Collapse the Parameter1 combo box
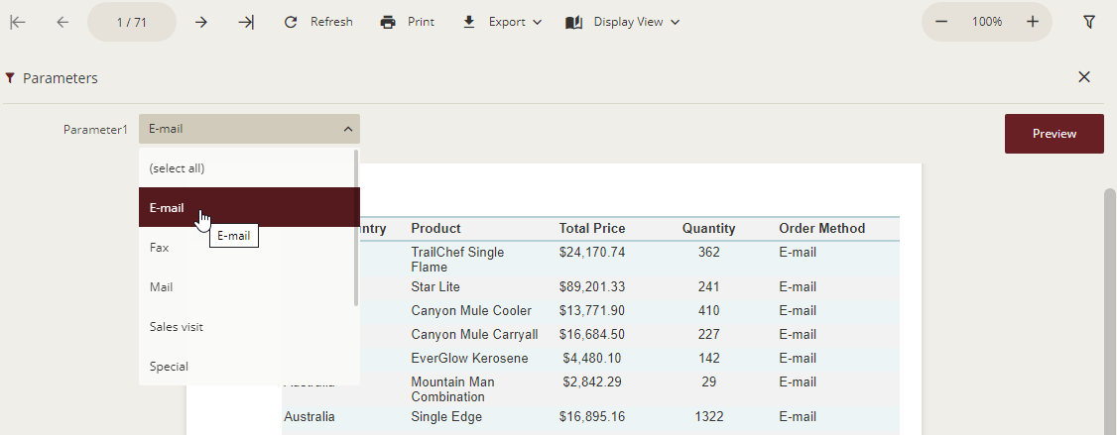The image size is (1117, 435). point(347,129)
